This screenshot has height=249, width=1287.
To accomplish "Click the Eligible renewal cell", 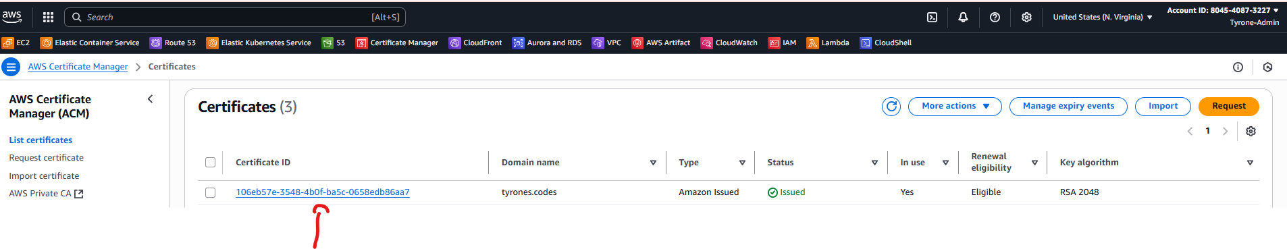I will (986, 192).
